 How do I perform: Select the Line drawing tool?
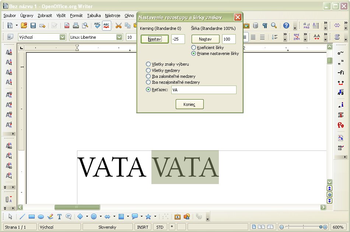tap(22, 217)
